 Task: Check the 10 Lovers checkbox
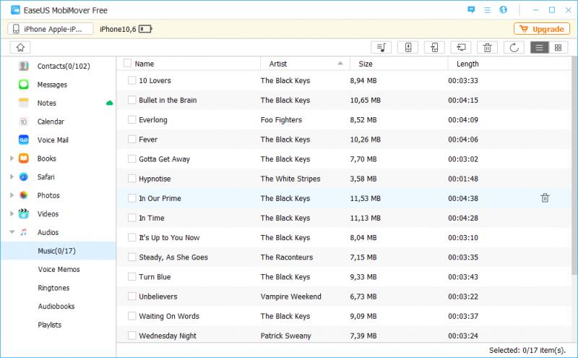click(x=131, y=80)
